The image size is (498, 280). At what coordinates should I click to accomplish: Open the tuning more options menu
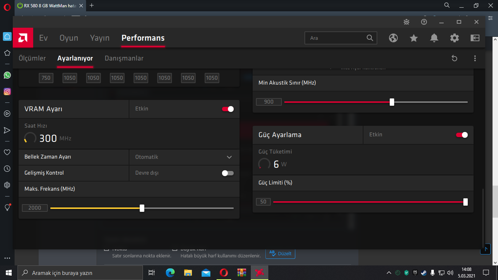pyautogui.click(x=475, y=58)
